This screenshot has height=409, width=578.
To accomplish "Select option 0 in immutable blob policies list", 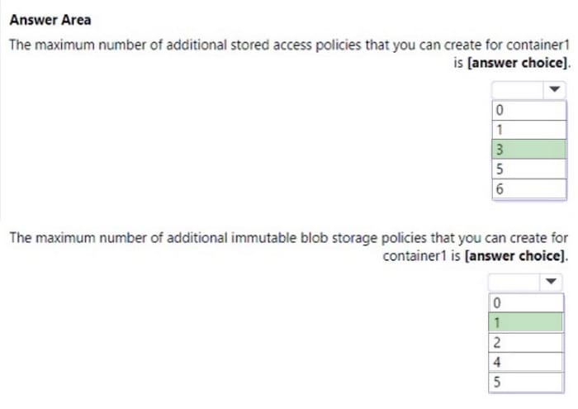I will [526, 303].
